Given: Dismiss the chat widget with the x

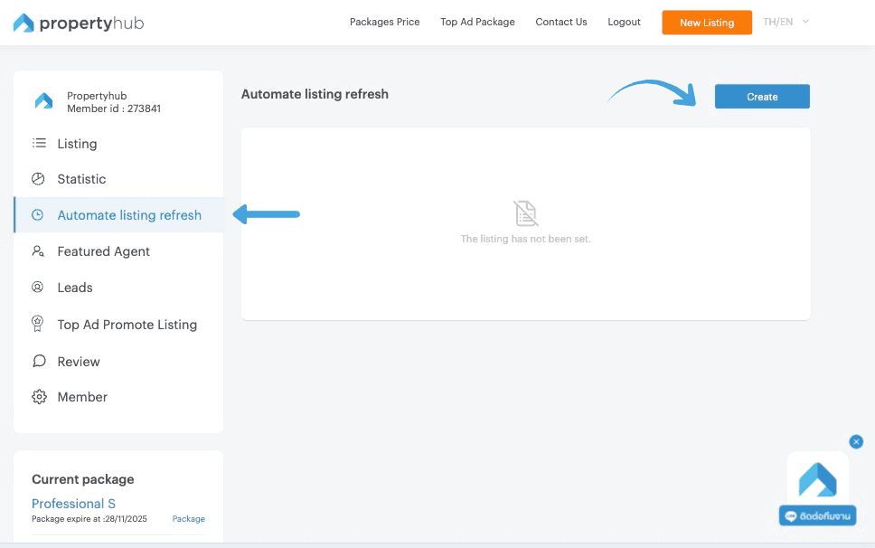Looking at the screenshot, I should point(856,441).
